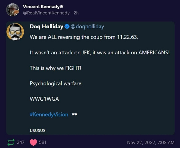Open Doq Holliday's display name
Image resolution: width=180 pixels, height=148 pixels.
(46, 26)
